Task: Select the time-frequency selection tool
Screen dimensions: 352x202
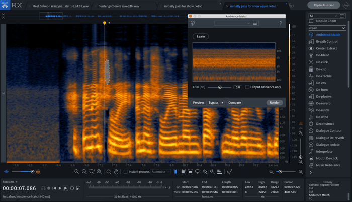Action: tap(183, 172)
